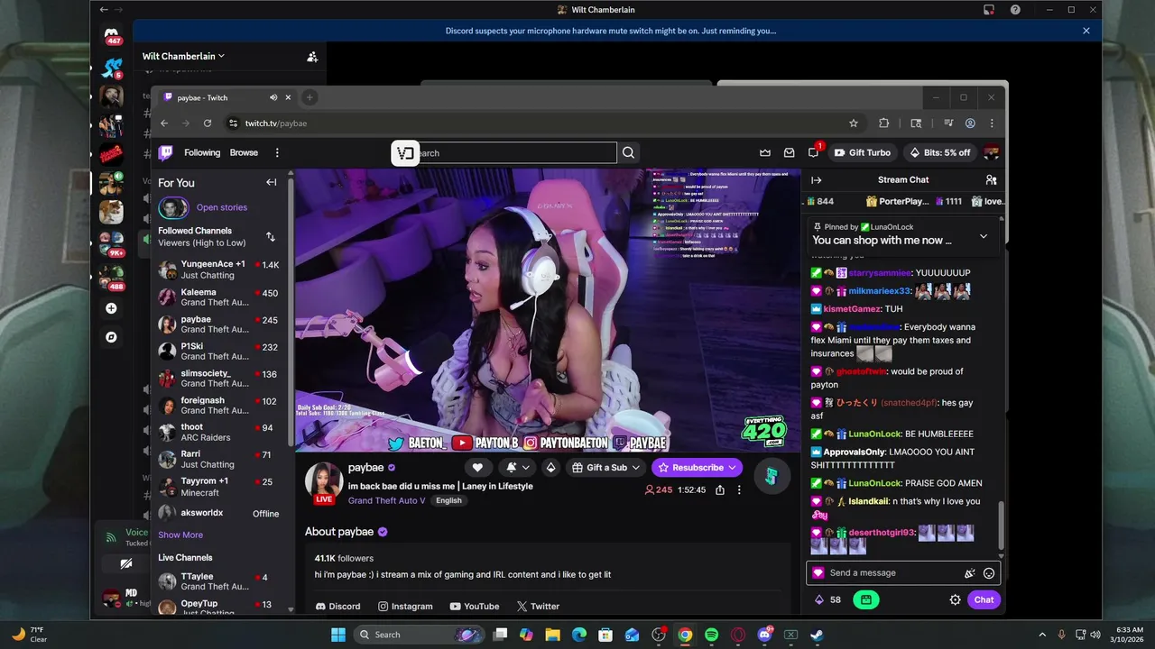Claim the green channel points bonus chest
The image size is (1155, 649).
click(865, 599)
